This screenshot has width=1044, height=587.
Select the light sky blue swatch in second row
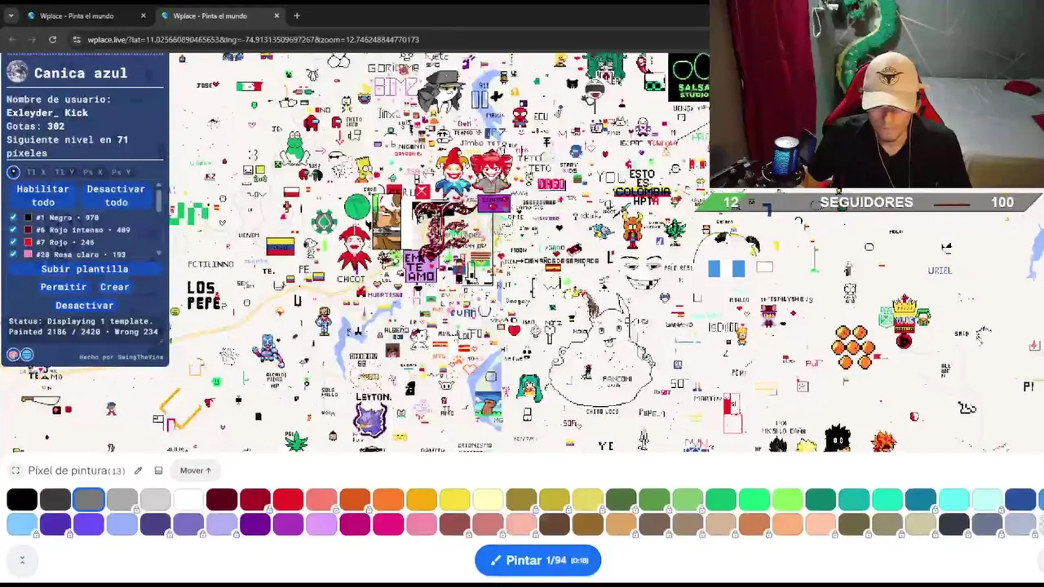22,524
